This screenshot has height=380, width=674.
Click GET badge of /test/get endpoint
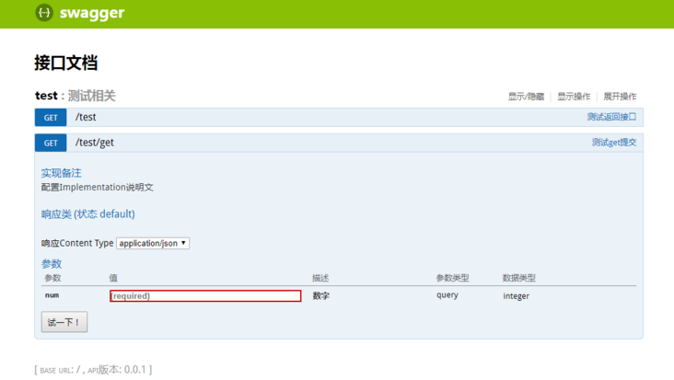click(51, 143)
